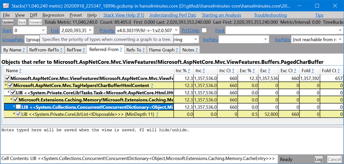Viewport: 344px width, 164px height.
Task: Open help question mark on Notes tab
Action: 197,50
